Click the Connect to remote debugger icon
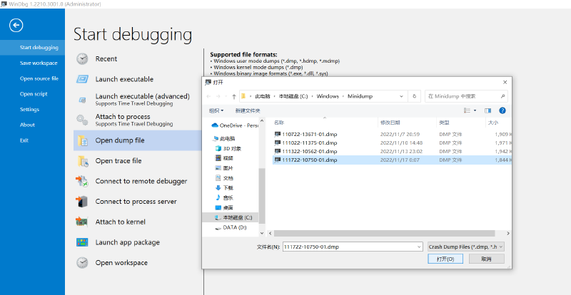The width and height of the screenshot is (571, 295). (x=82, y=181)
